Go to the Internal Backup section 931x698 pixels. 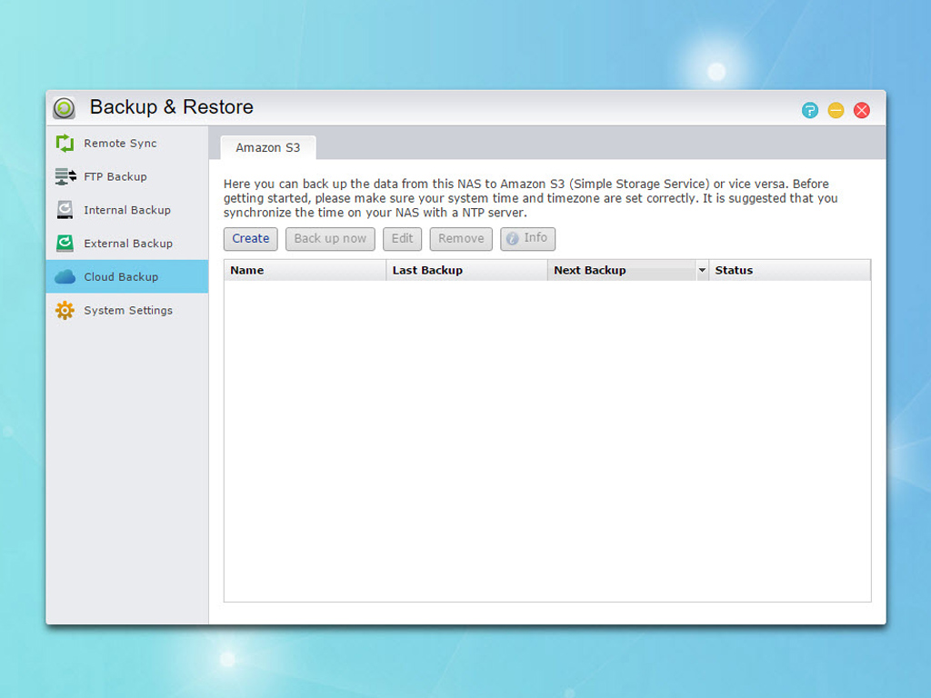click(127, 210)
